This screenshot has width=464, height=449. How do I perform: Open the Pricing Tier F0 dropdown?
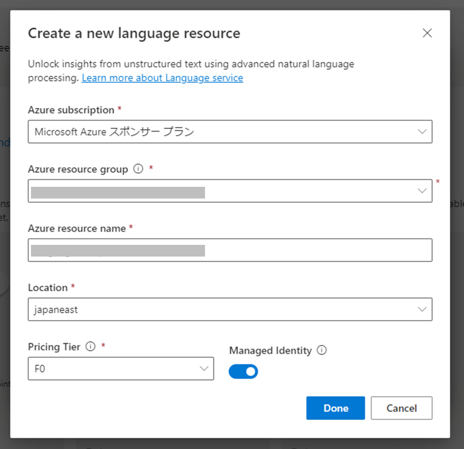pyautogui.click(x=121, y=368)
